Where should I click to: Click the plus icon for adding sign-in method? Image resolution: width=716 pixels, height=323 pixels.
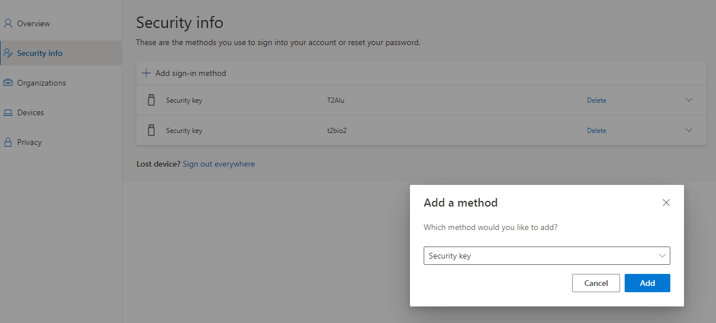(146, 73)
